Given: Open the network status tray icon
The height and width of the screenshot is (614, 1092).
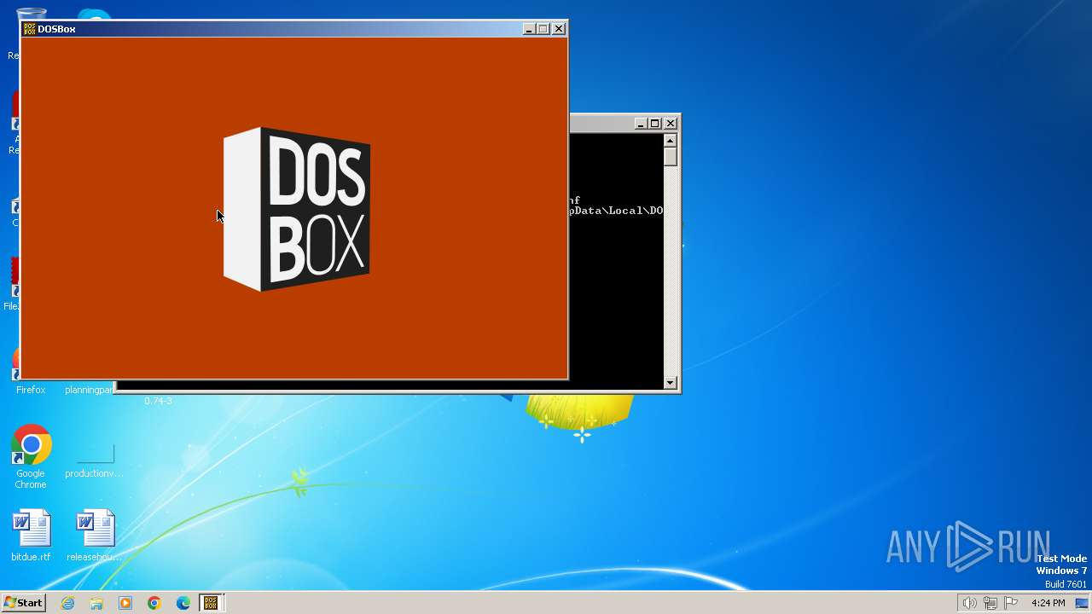Looking at the screenshot, I should [x=990, y=603].
